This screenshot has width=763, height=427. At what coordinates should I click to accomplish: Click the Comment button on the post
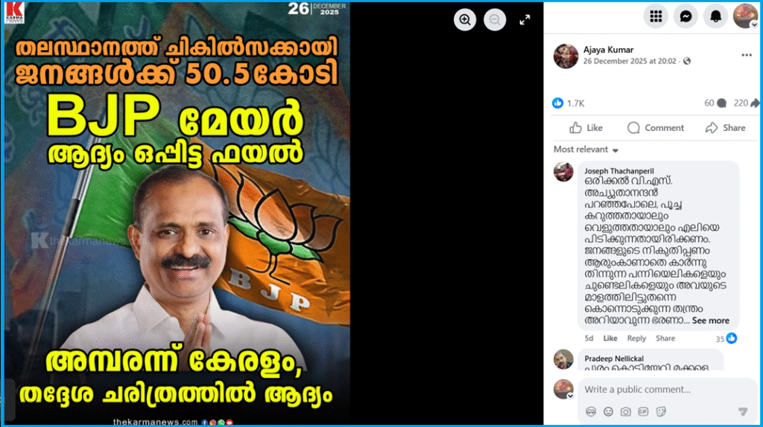(x=656, y=128)
